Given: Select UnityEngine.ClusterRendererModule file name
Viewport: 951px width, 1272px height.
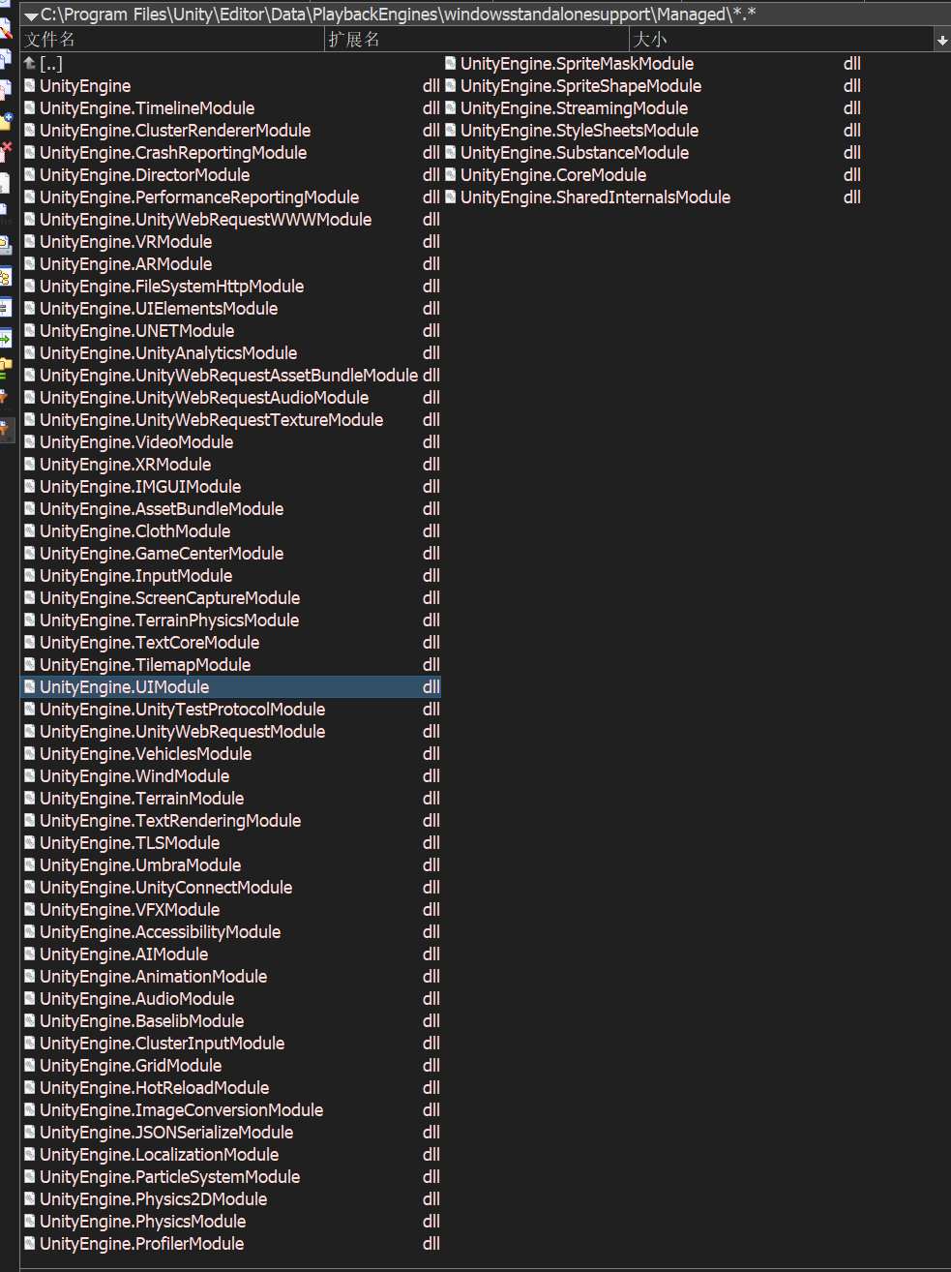Looking at the screenshot, I should coord(175,131).
